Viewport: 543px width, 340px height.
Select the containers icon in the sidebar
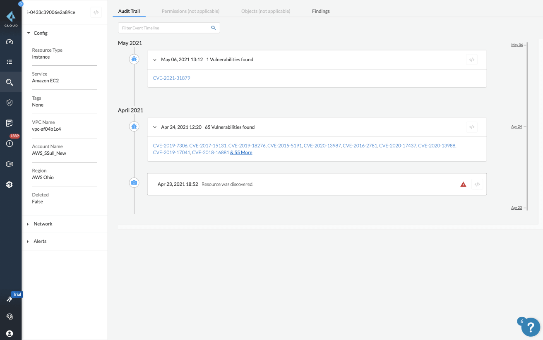point(10,164)
